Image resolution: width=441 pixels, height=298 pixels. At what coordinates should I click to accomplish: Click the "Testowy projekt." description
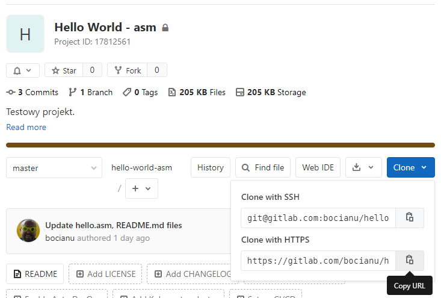coord(40,112)
